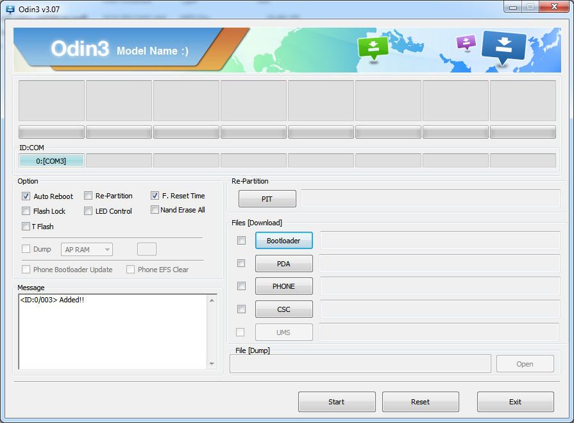Click the green download bubble in banner

(x=373, y=48)
